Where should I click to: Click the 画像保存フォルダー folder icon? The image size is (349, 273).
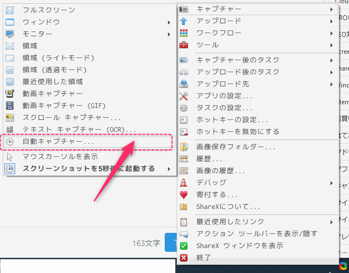[184, 147]
